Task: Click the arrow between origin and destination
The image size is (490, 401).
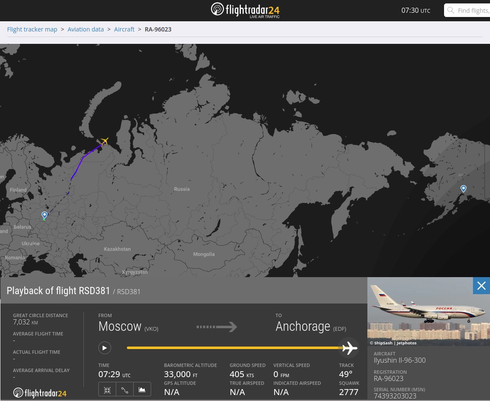Action: tap(217, 327)
